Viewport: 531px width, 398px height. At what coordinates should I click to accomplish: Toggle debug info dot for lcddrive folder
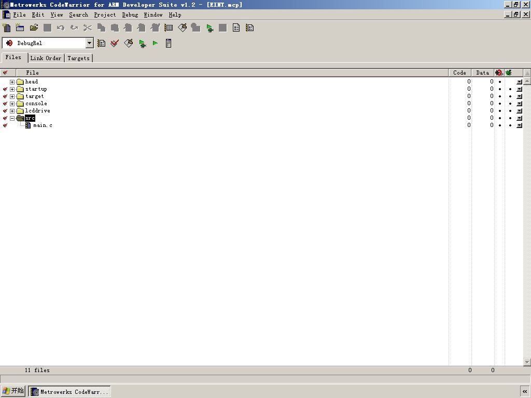click(510, 111)
